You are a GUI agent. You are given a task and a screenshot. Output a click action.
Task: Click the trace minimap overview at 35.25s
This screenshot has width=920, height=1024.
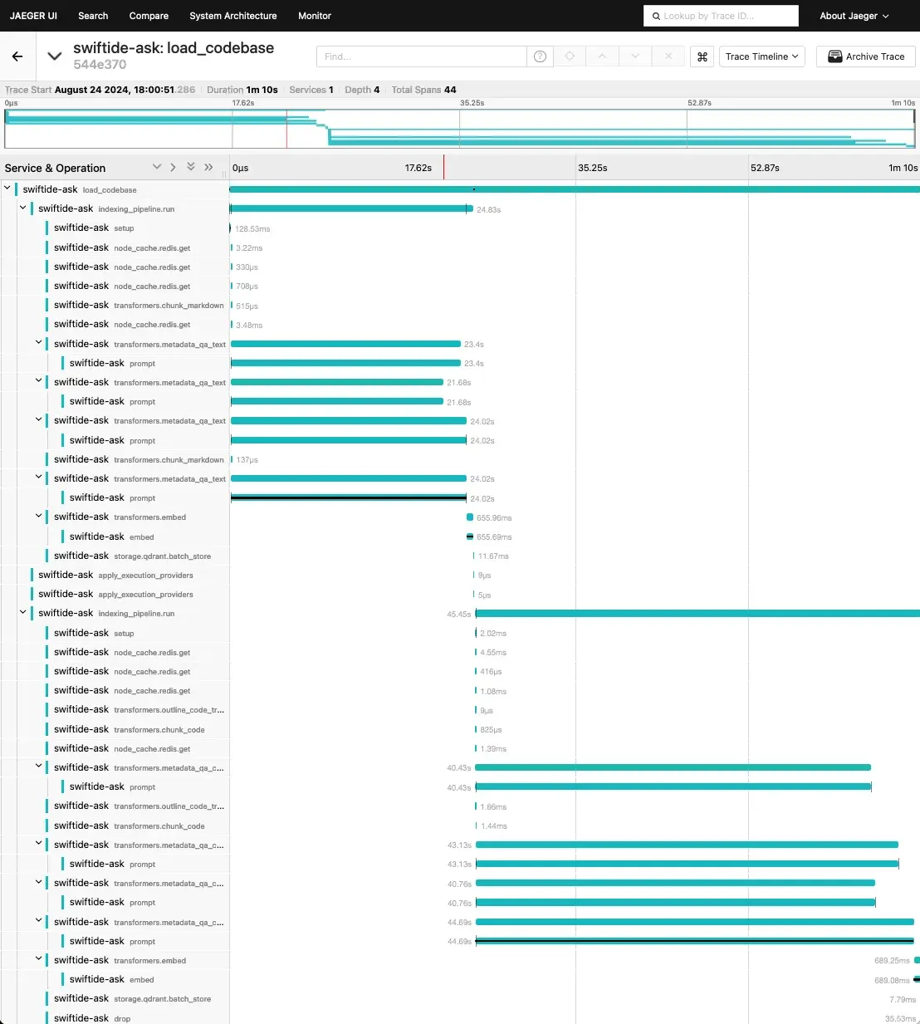(x=460, y=129)
